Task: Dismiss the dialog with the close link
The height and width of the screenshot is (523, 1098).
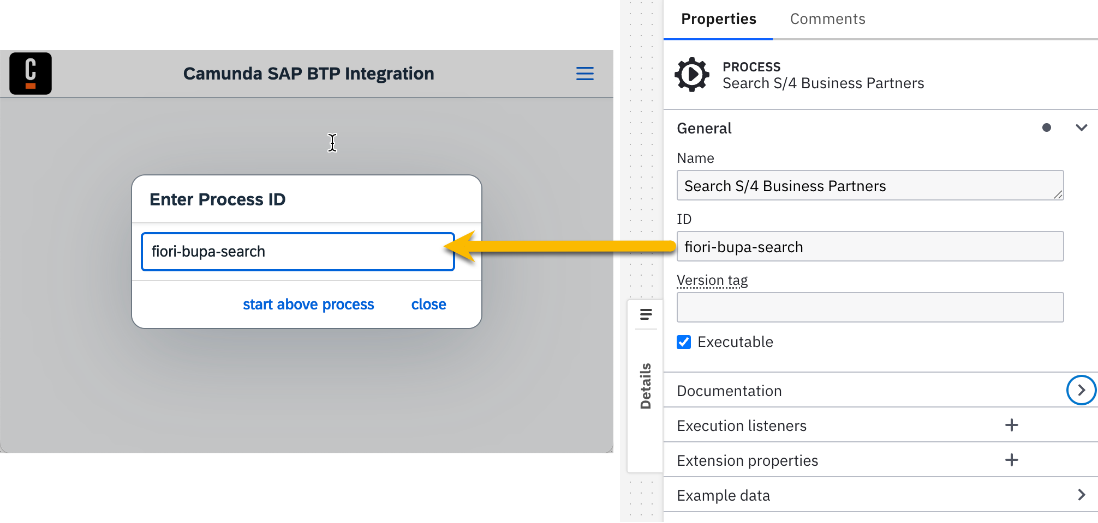Action: click(428, 304)
